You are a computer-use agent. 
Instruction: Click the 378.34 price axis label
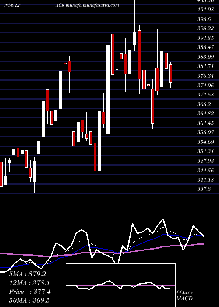point(205,76)
